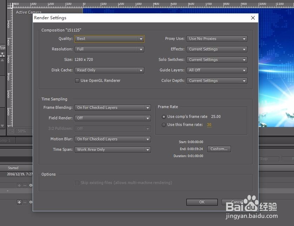The width and height of the screenshot is (294, 226).
Task: Click the 50% zoom dropdown in the viewer
Action: click(x=24, y=131)
